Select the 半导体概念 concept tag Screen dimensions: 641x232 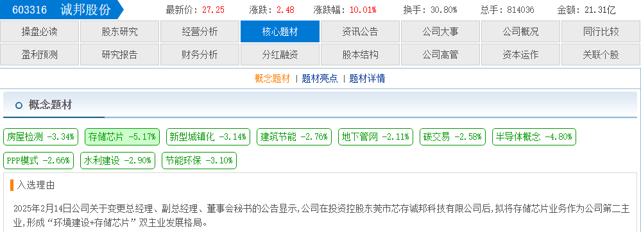click(534, 137)
